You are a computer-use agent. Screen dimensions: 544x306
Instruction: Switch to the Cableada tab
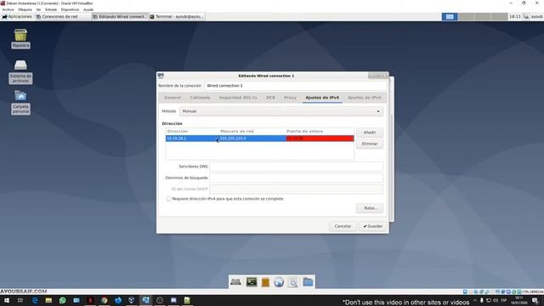click(201, 98)
